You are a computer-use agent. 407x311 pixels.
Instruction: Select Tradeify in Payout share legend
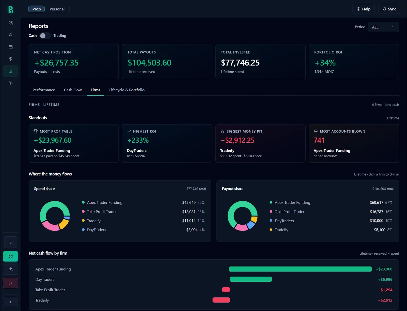point(331,230)
